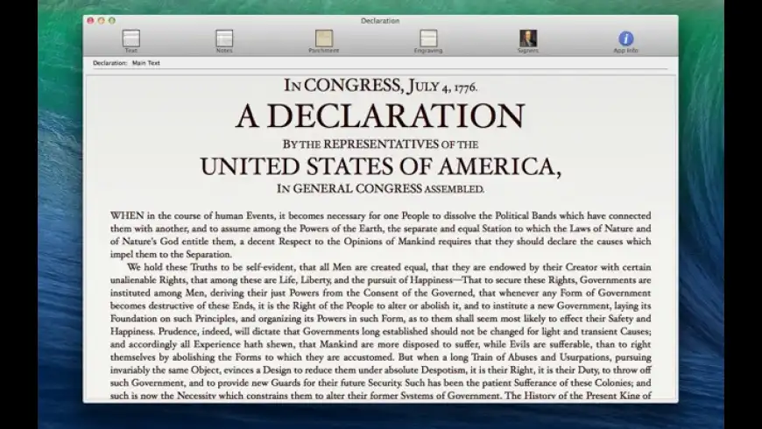
Task: Open the Text view toolbar icon
Action: (131, 39)
